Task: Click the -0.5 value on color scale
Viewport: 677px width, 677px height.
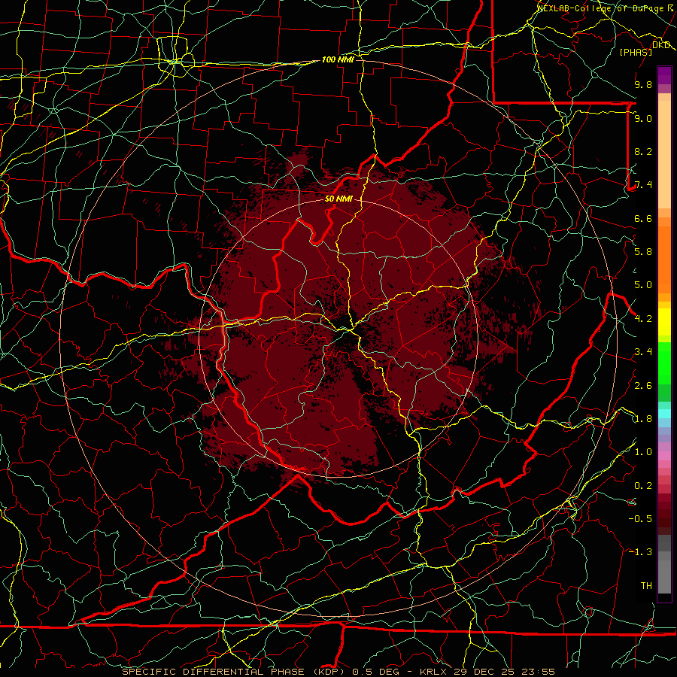Action: (x=640, y=519)
